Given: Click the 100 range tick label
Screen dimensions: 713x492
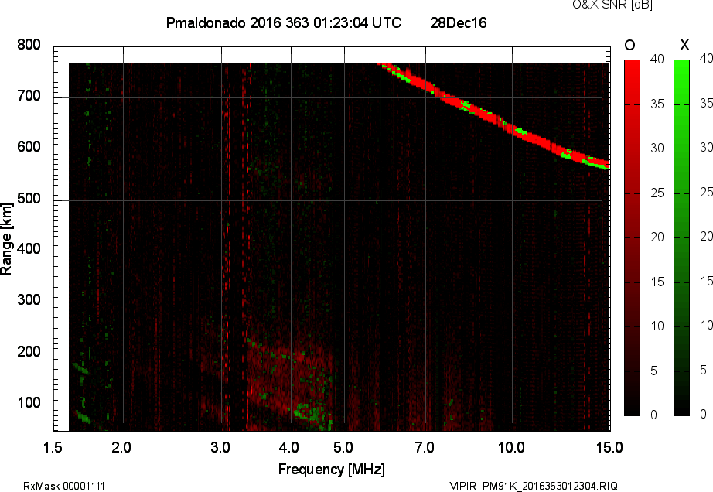Looking at the screenshot, I should click(x=29, y=403).
